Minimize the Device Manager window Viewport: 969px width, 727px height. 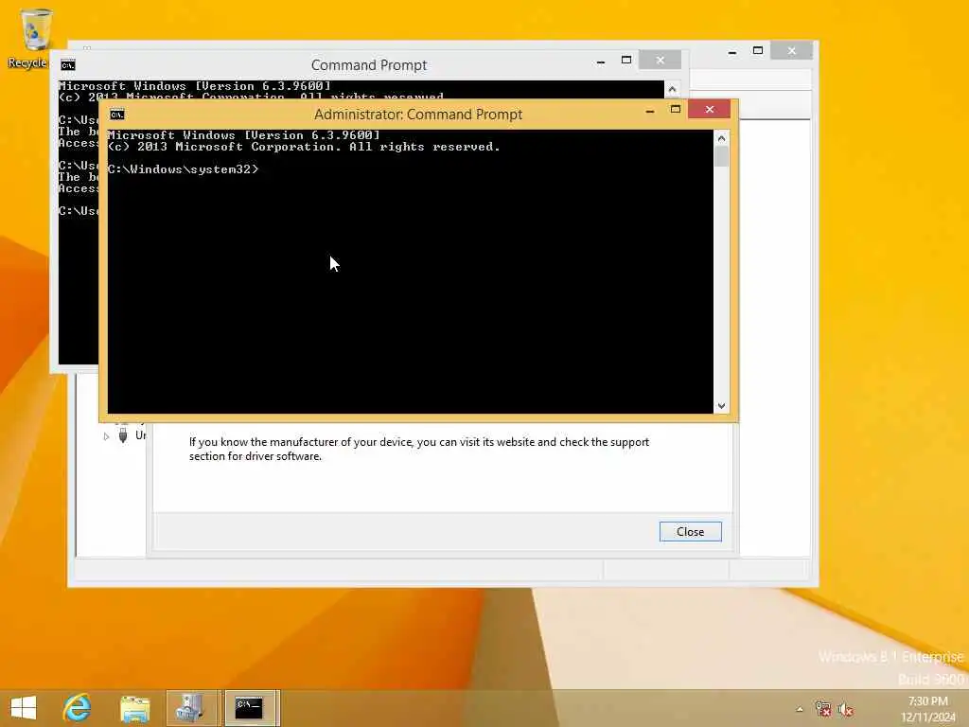[x=732, y=51]
